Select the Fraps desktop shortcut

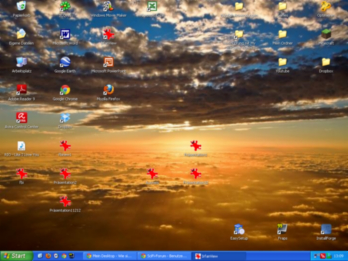[x=282, y=229]
